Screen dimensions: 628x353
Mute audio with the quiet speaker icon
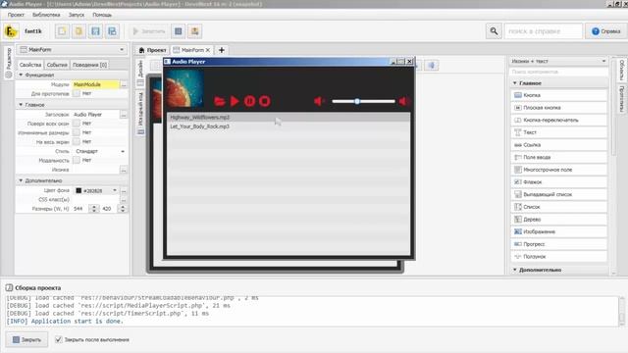coord(319,101)
